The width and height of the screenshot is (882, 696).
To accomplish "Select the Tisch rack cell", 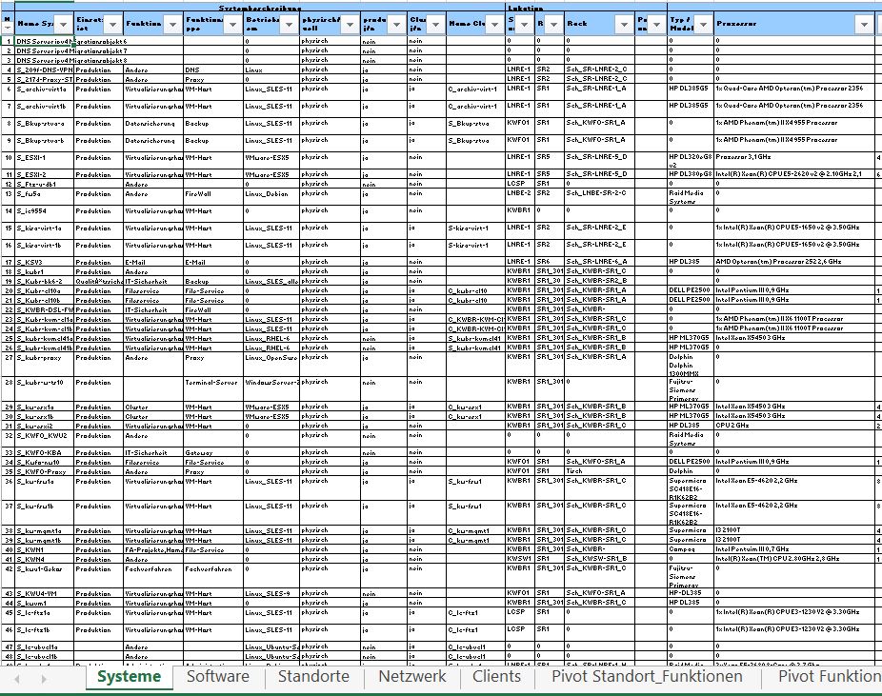I will (x=599, y=471).
